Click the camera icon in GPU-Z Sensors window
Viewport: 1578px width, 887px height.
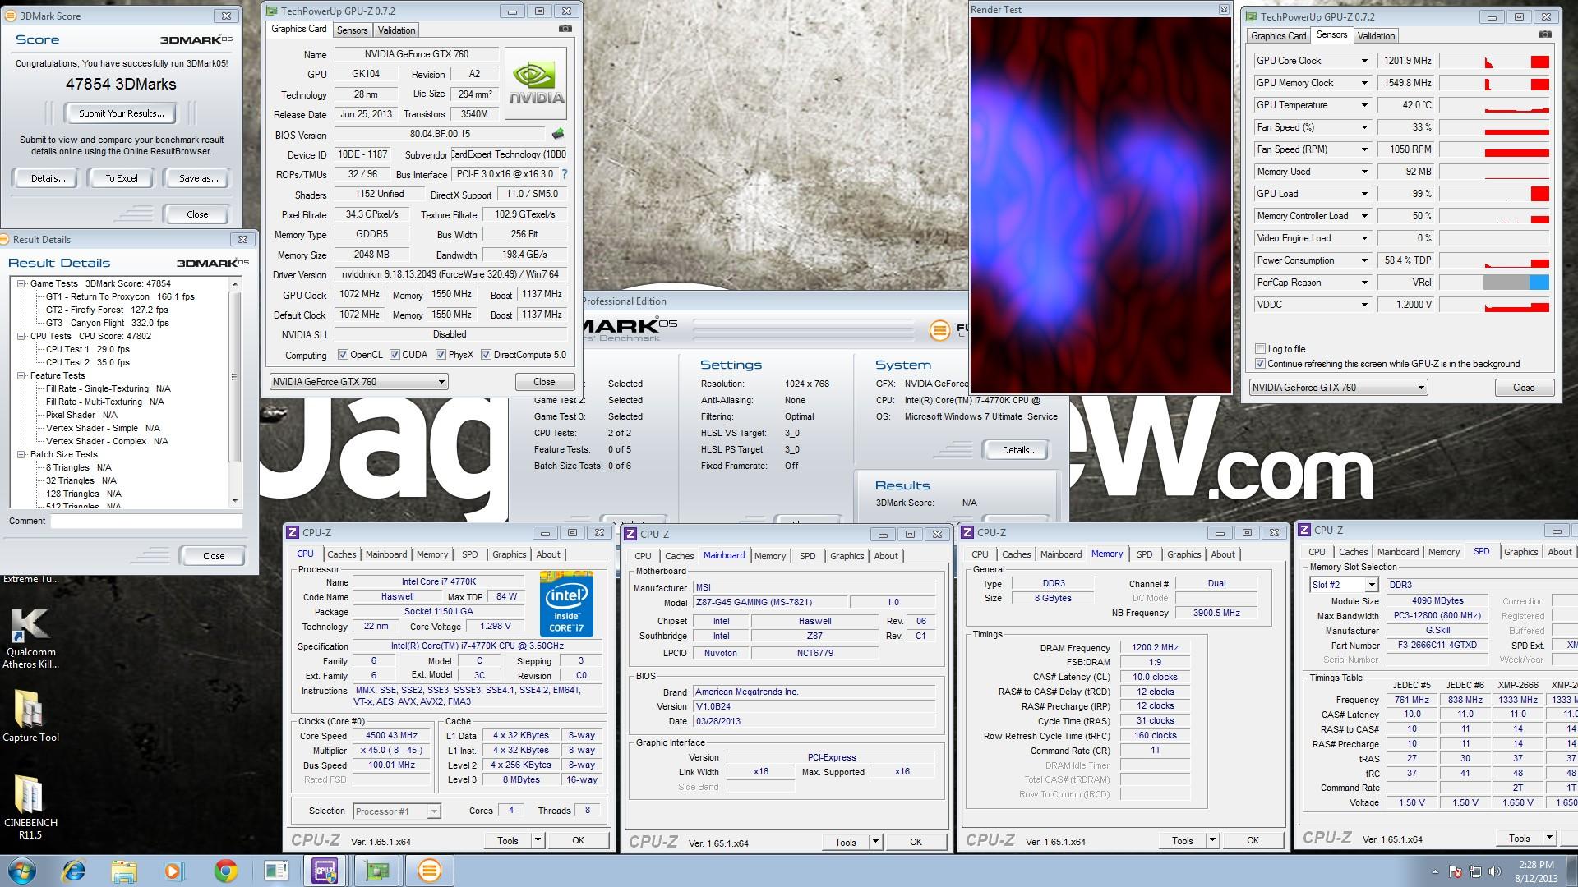[1544, 34]
